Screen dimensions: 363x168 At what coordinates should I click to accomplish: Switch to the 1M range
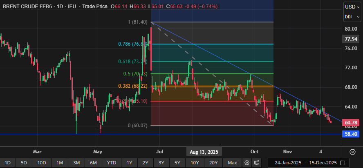click(60, 163)
